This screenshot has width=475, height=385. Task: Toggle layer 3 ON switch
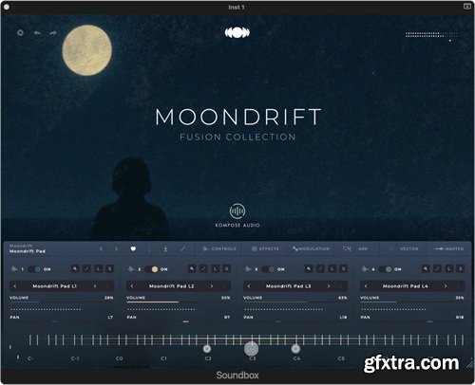269,269
